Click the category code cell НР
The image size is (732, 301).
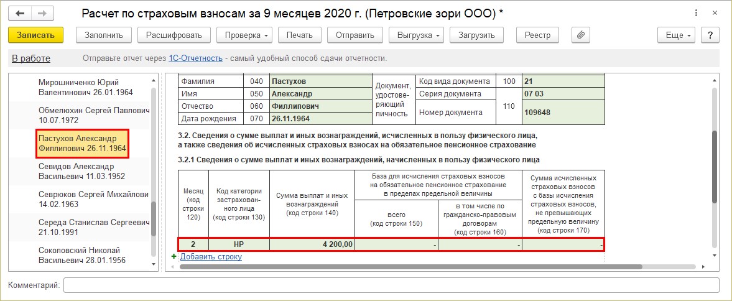[x=239, y=244]
